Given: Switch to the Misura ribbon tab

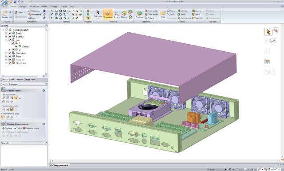Looking at the screenshot, I should [x=44, y=6].
